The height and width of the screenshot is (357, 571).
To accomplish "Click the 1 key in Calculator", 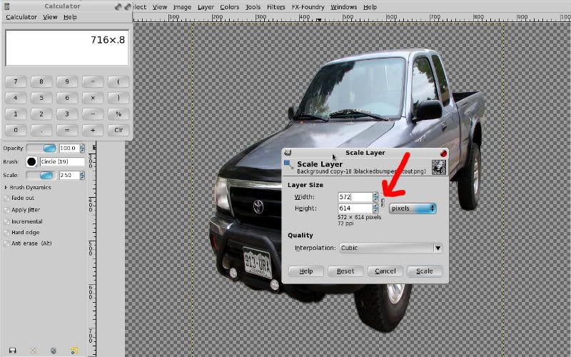I will click(x=16, y=114).
